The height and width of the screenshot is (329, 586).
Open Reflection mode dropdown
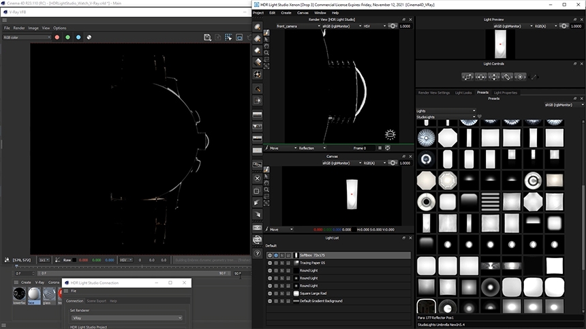point(312,148)
